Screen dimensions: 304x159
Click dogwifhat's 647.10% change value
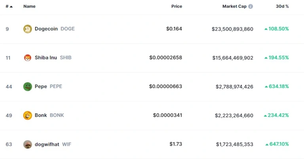click(x=277, y=144)
